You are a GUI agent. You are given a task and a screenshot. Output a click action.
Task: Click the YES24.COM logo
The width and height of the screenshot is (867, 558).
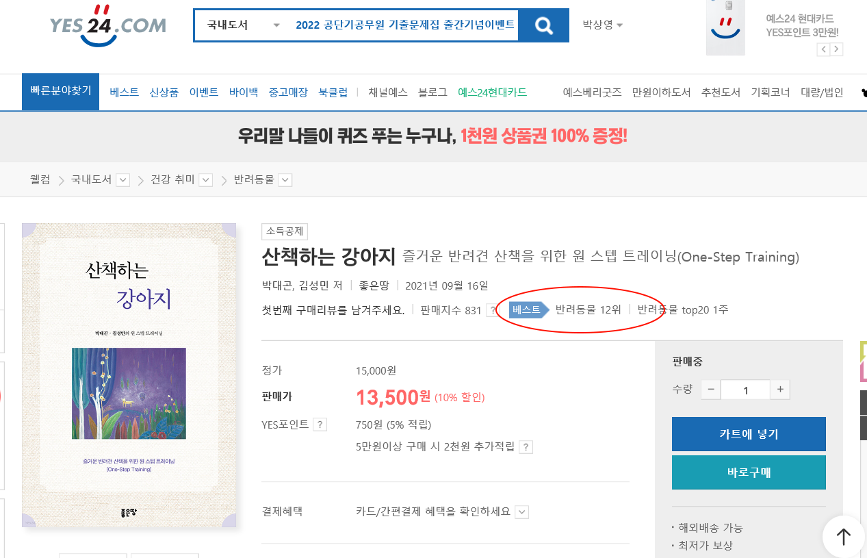point(107,25)
